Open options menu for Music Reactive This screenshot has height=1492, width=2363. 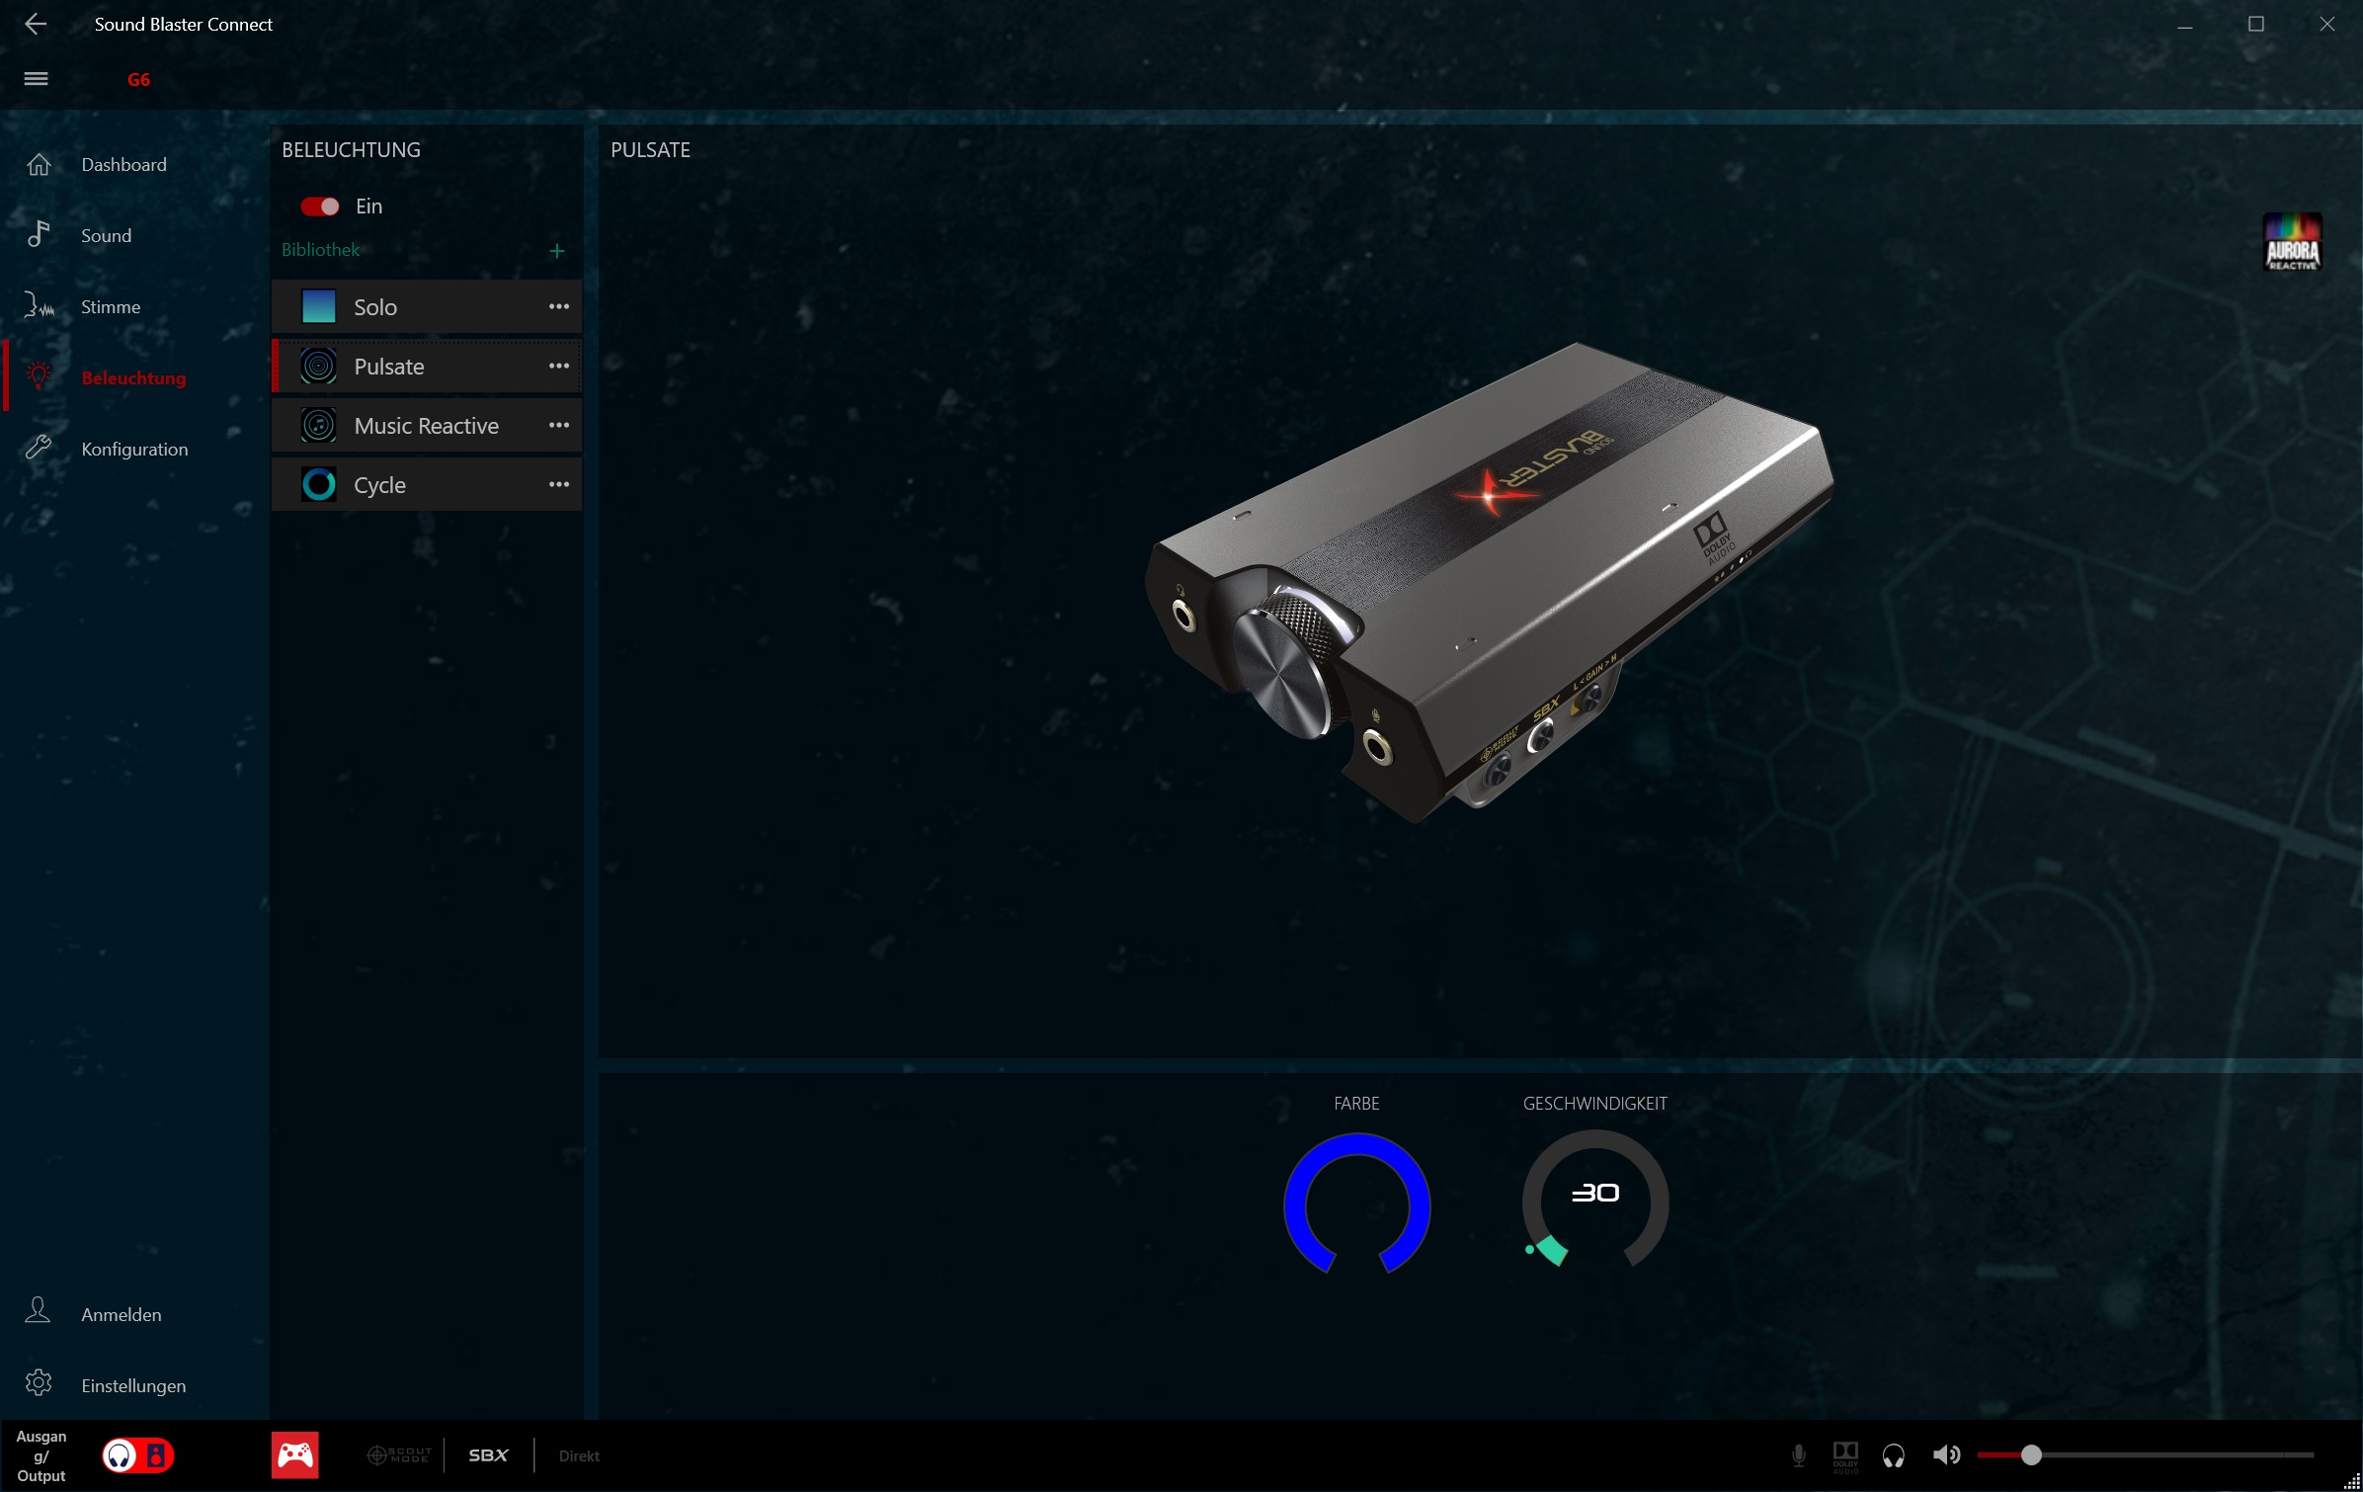click(x=559, y=425)
